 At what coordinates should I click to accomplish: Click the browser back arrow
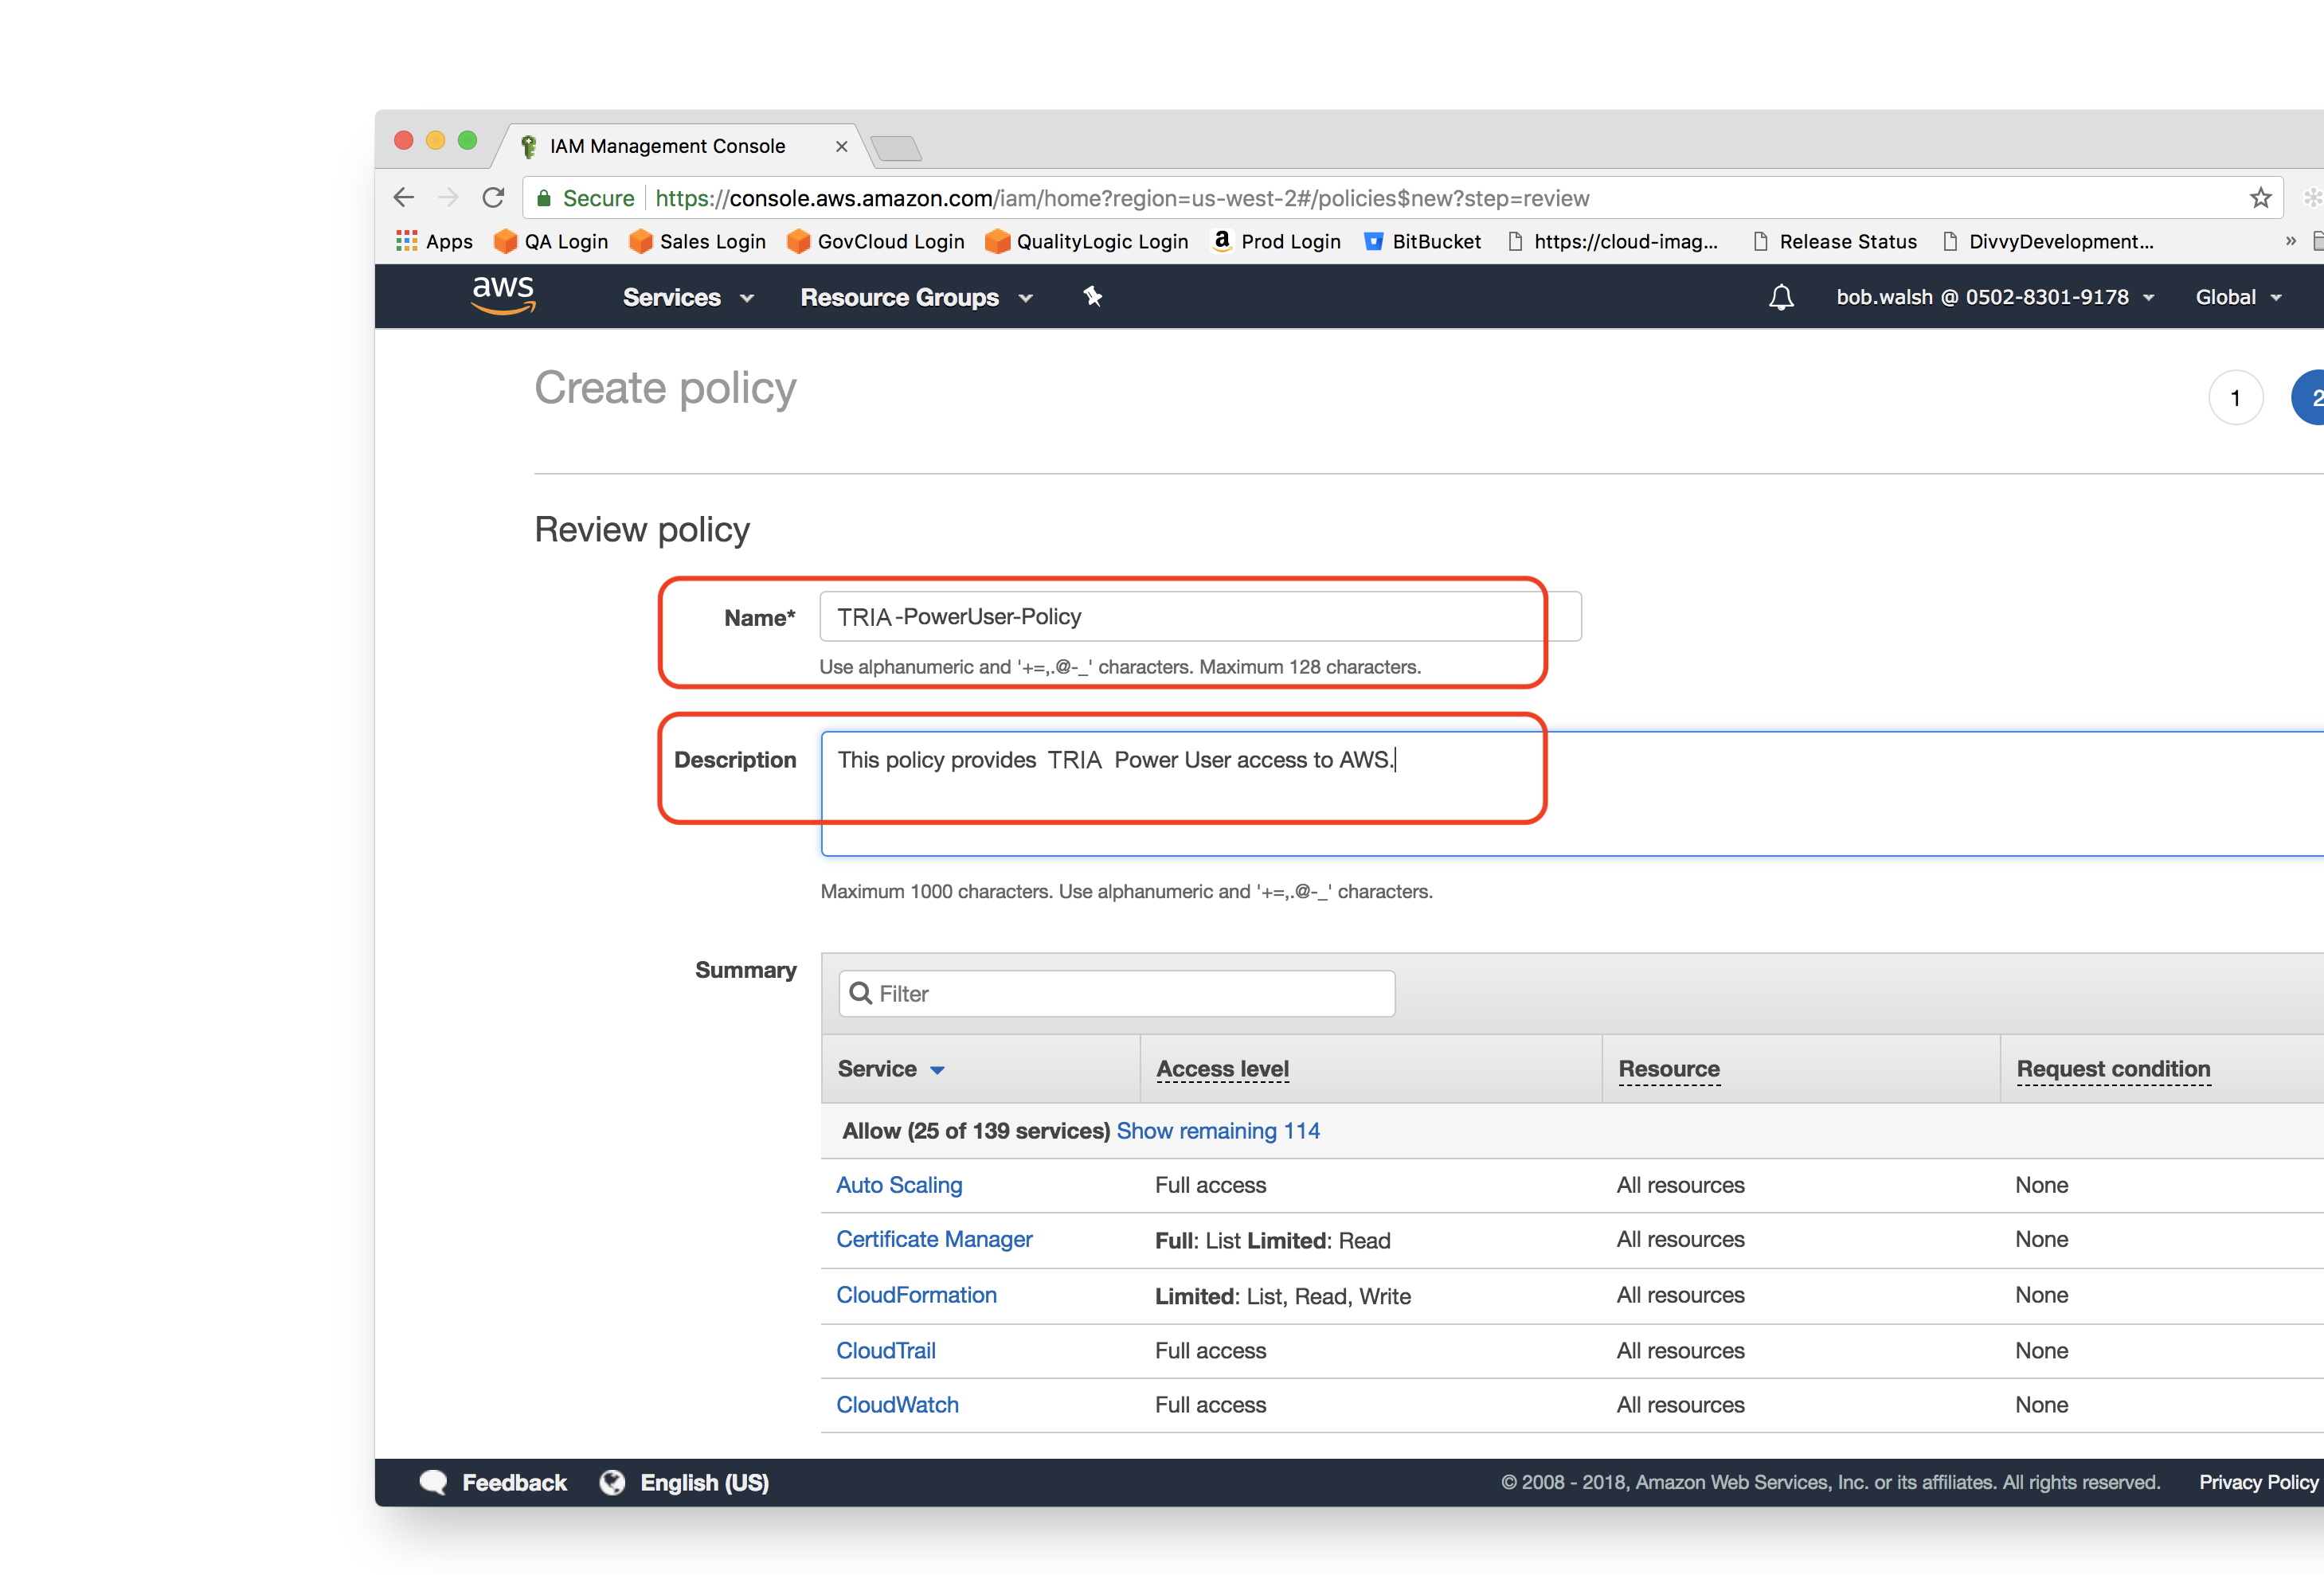pos(404,198)
